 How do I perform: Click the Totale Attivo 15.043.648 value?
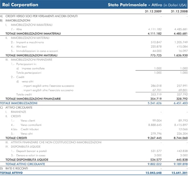click(153, 173)
